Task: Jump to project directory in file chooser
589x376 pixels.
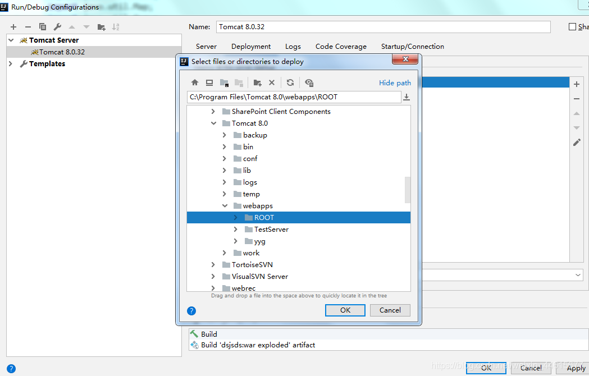Action: point(224,82)
